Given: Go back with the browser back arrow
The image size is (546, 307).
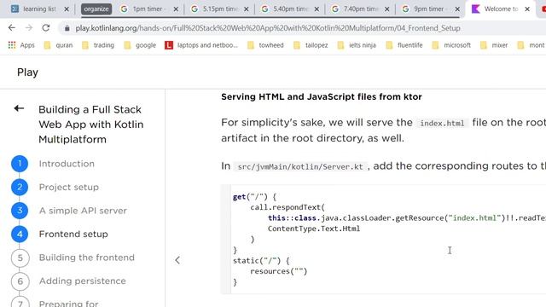Looking at the screenshot, I should tap(12, 28).
